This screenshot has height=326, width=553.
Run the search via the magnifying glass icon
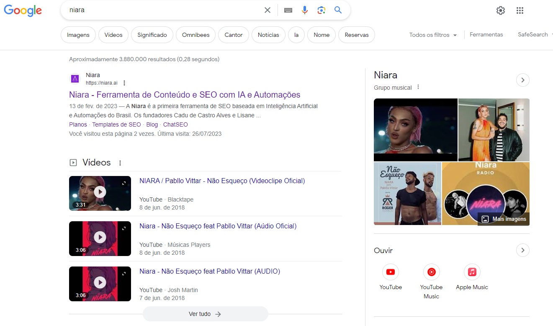338,10
